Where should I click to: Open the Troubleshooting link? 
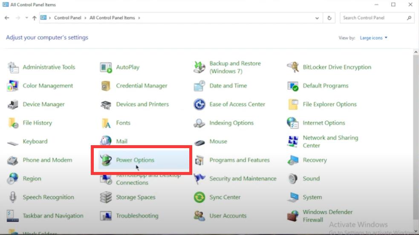(137, 216)
